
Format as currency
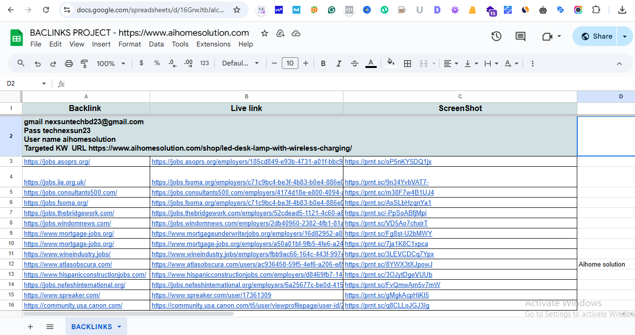point(141,63)
